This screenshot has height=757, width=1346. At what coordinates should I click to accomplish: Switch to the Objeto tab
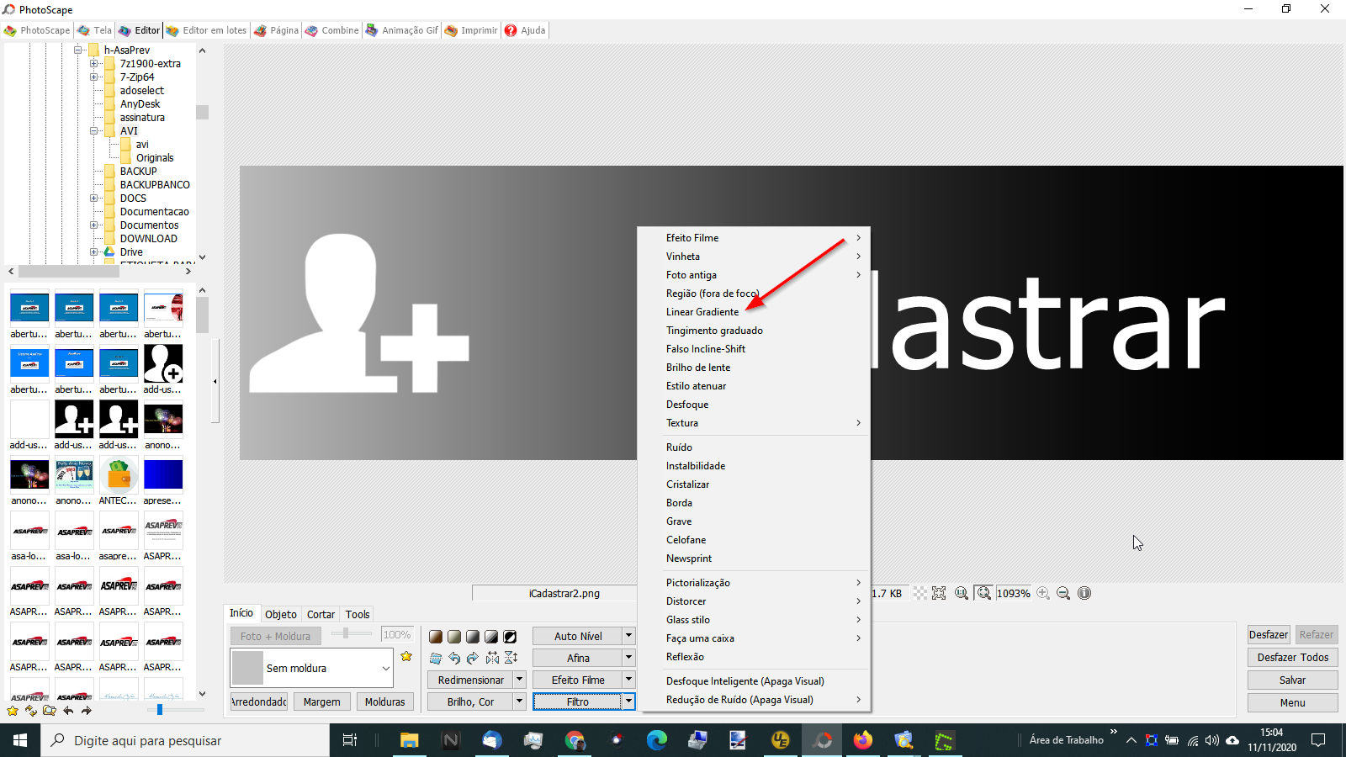point(281,615)
